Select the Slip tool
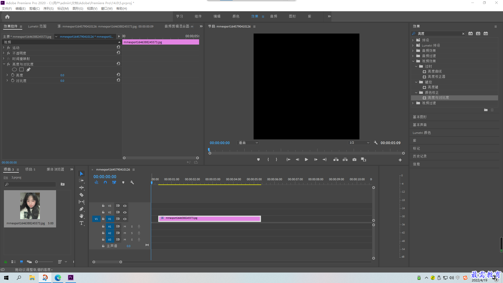 [81, 202]
